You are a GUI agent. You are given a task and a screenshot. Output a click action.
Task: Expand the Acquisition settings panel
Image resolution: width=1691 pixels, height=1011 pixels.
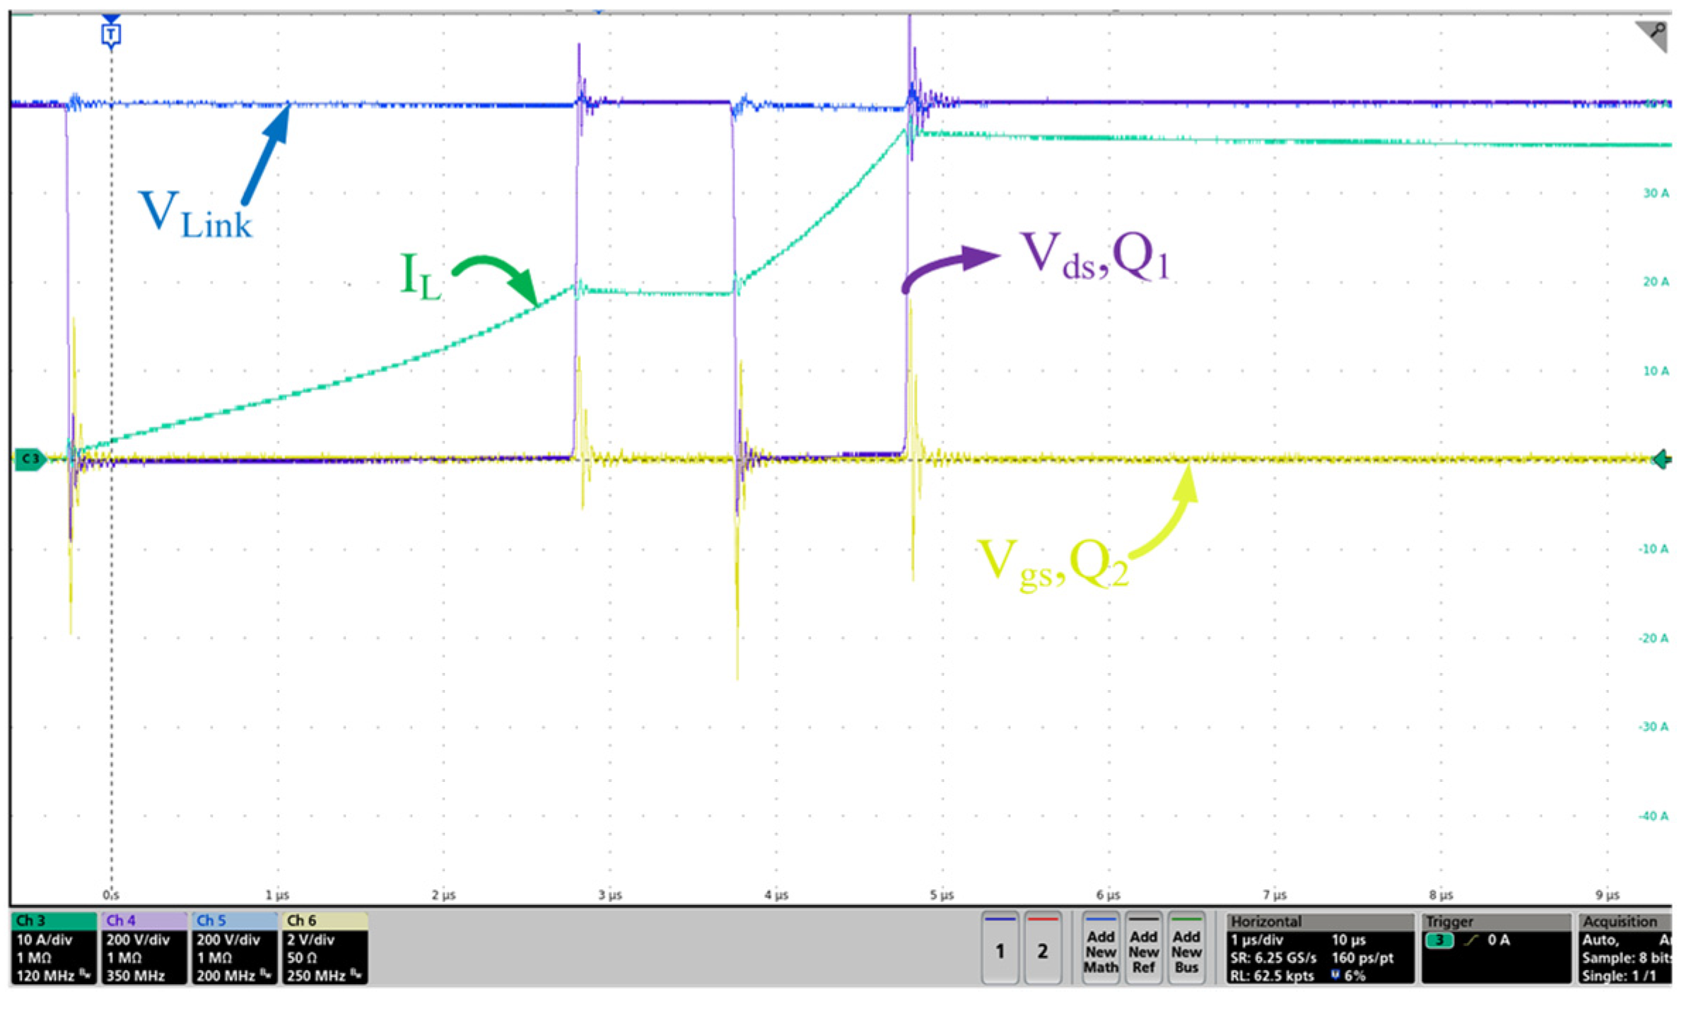click(1622, 921)
